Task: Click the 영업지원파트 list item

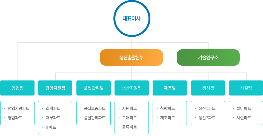Action: coord(18,108)
